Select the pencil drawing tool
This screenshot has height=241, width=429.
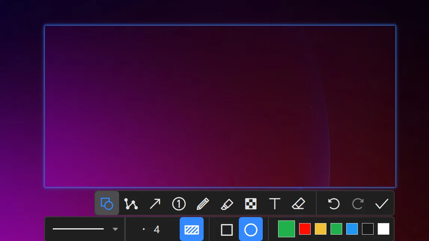point(203,204)
